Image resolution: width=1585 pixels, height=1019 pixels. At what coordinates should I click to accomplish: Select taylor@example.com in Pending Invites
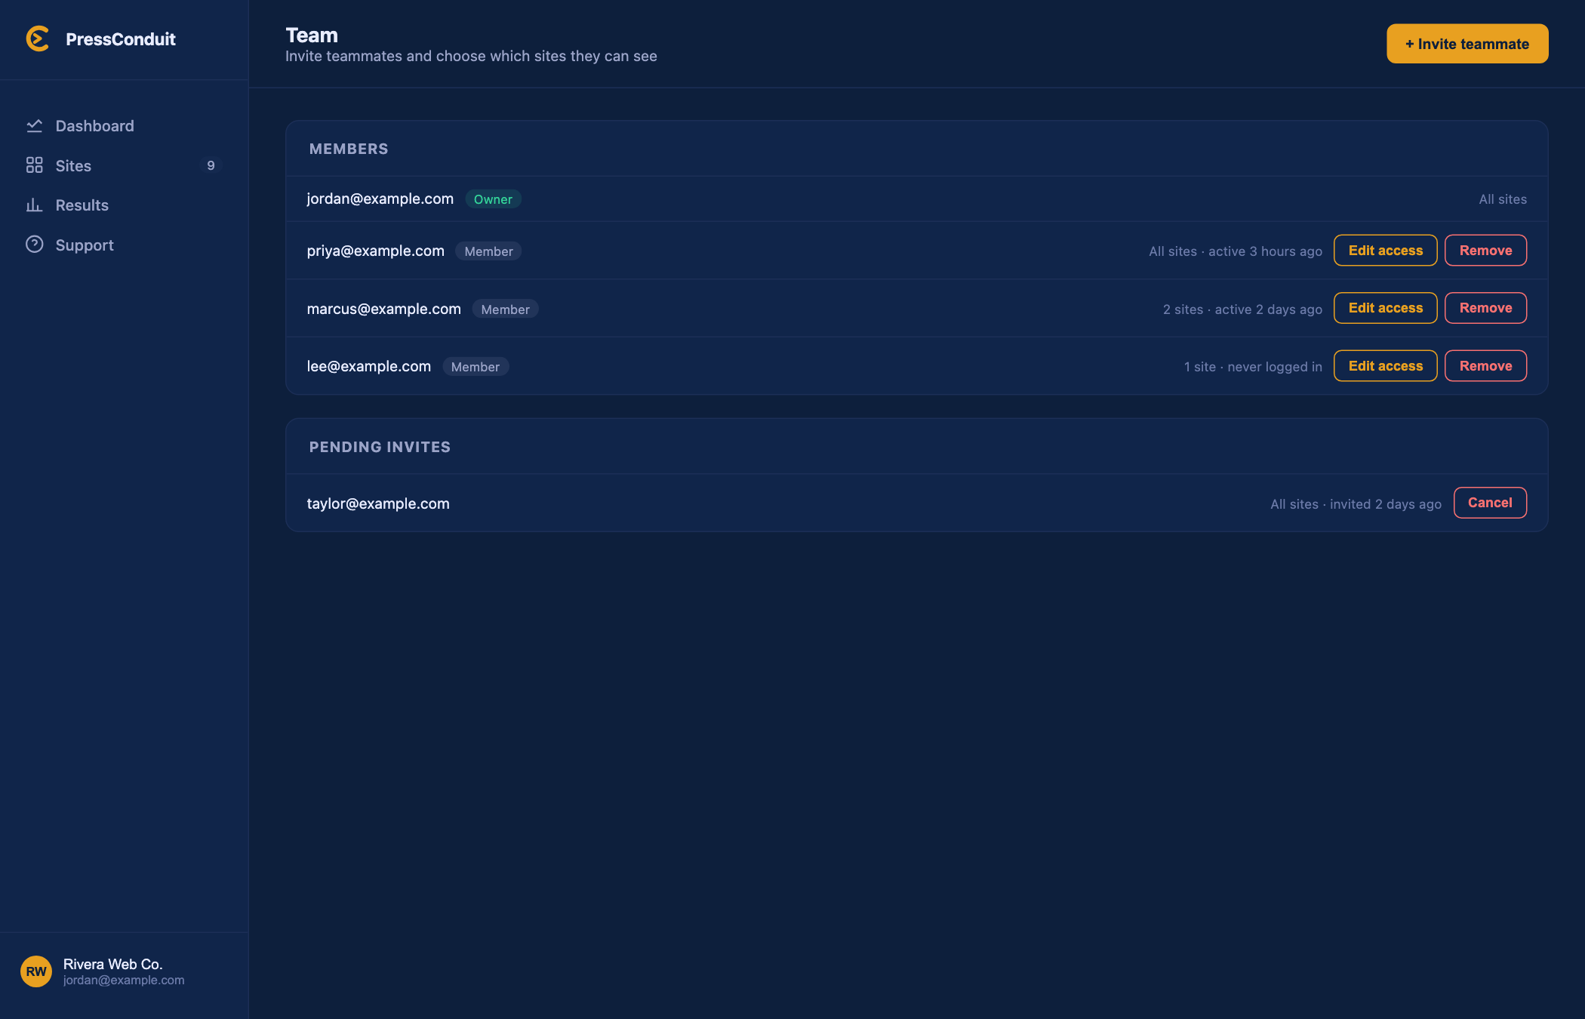[x=378, y=503]
